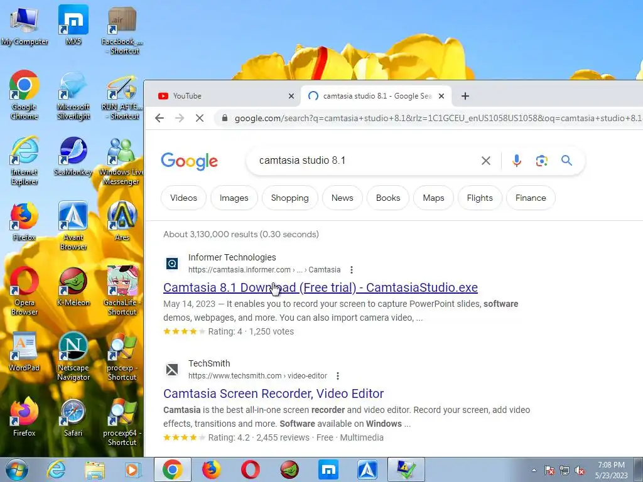
Task: Select the Microsoft Silverlight desktop icon
Action: (x=73, y=96)
